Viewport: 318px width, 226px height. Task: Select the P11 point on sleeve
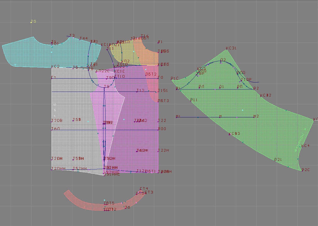[x=191, y=101]
